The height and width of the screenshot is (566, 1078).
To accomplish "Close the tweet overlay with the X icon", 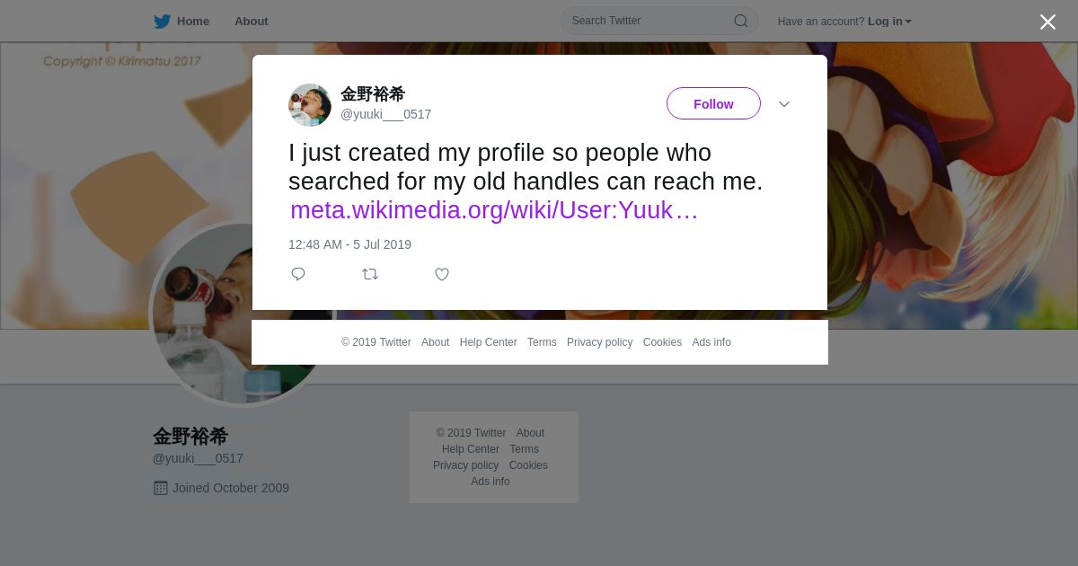I will pos(1047,22).
